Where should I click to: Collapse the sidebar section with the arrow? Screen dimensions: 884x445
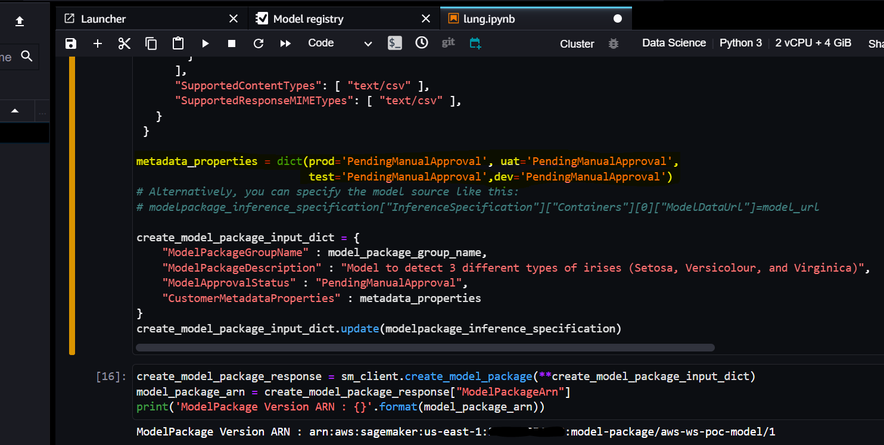[15, 111]
